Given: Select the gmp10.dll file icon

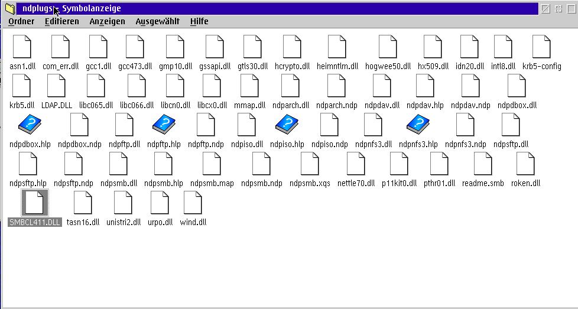Looking at the screenshot, I should coord(175,47).
